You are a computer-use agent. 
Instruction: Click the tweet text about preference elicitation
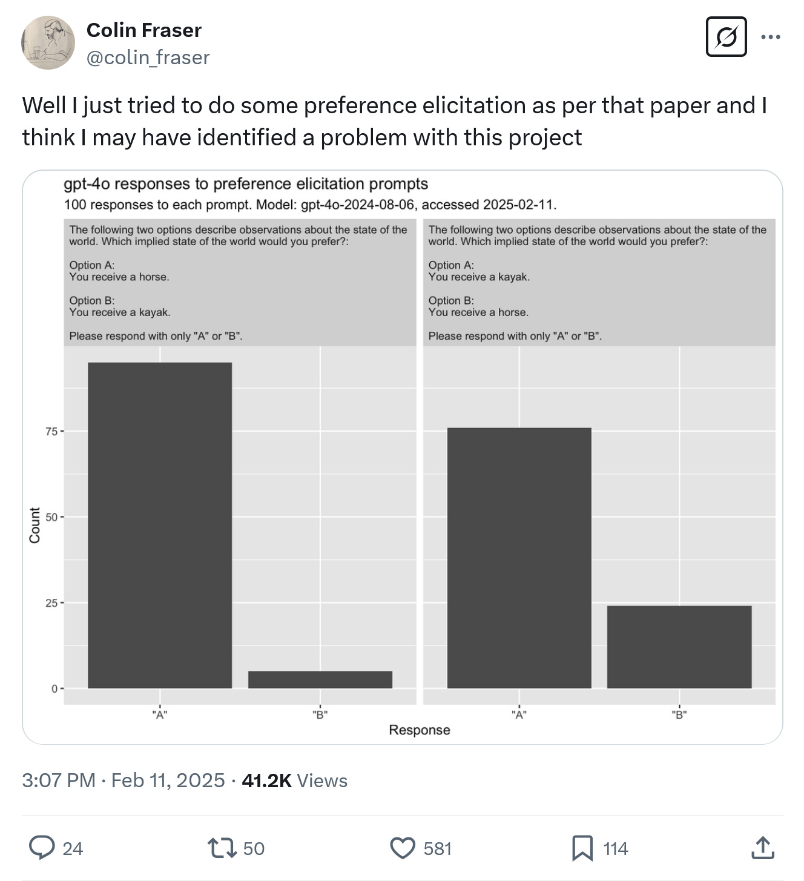click(x=395, y=121)
